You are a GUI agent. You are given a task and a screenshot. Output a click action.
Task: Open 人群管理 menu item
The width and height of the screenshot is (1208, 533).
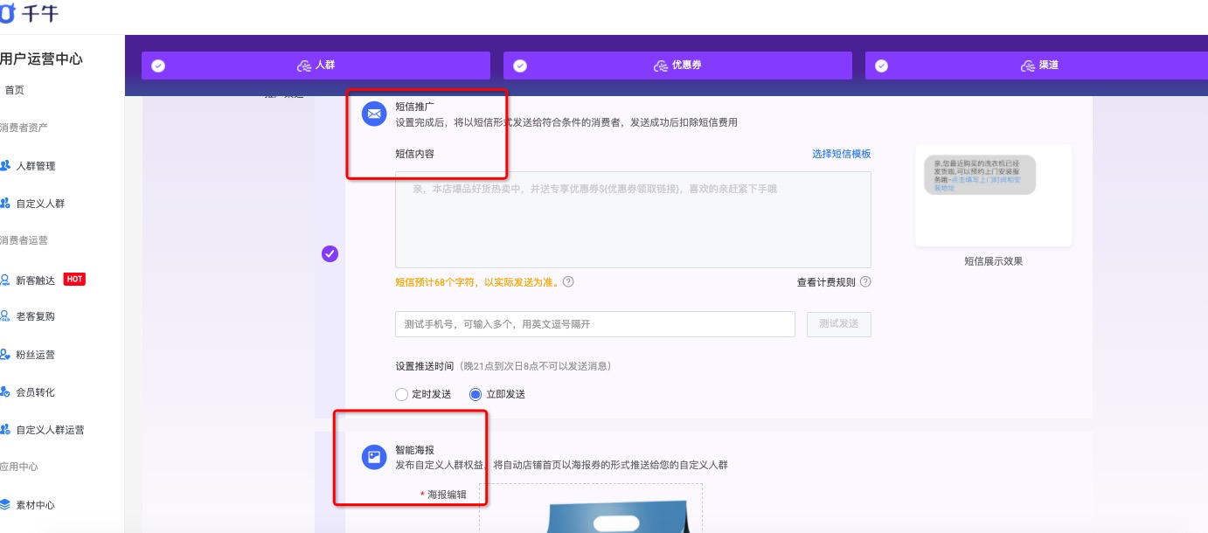[36, 166]
